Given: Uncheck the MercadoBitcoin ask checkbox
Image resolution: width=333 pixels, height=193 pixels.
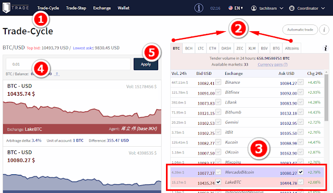Looking at the screenshot, I should (301, 172).
